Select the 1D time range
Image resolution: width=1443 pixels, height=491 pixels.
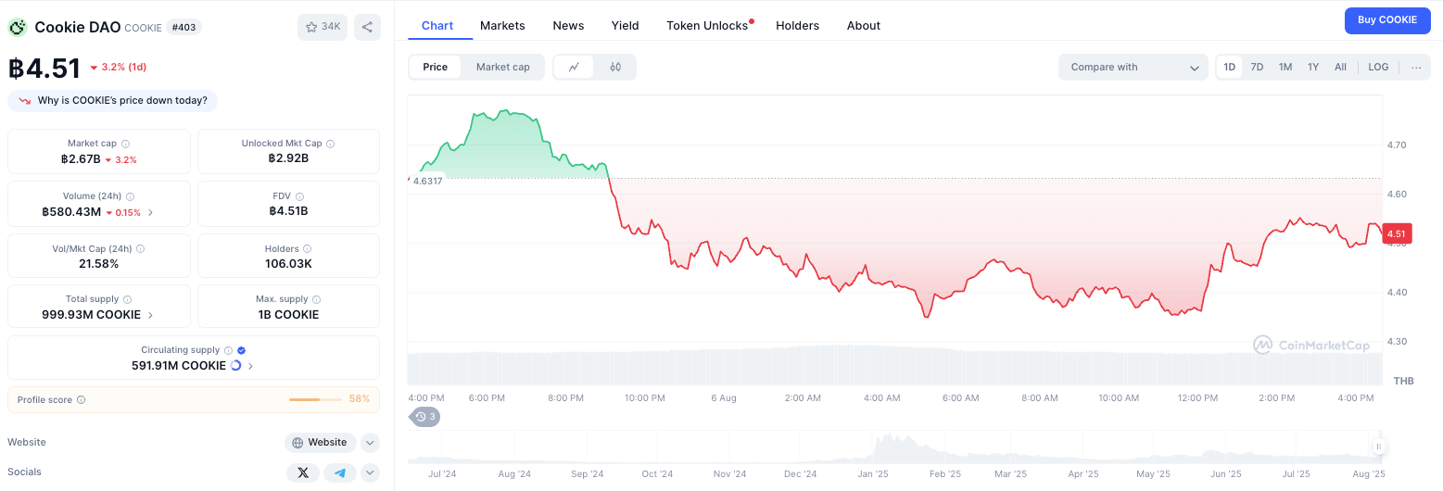(x=1229, y=67)
